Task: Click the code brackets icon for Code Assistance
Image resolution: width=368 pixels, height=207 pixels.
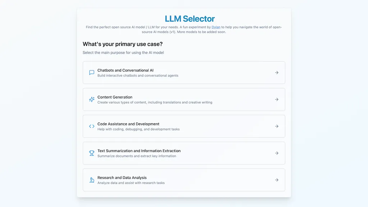Action: pyautogui.click(x=91, y=126)
